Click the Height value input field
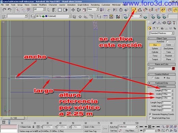Screen dimensions: 178x133 (x=166, y=98)
